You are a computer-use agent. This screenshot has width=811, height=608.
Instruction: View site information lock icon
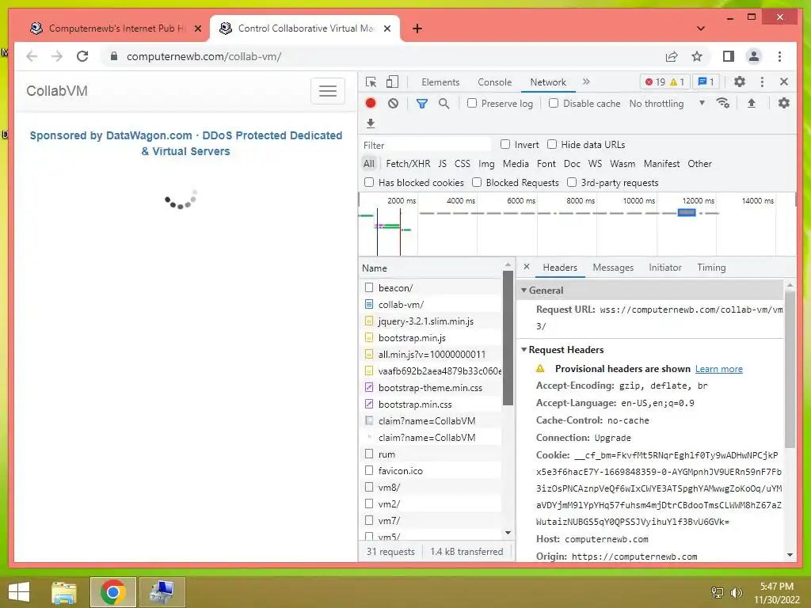114,56
